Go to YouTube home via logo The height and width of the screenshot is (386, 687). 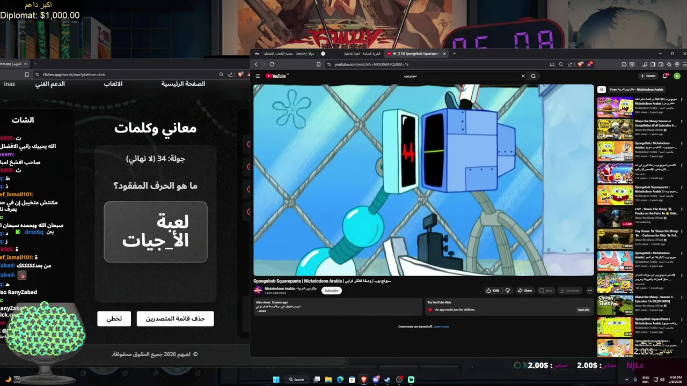pyautogui.click(x=276, y=76)
